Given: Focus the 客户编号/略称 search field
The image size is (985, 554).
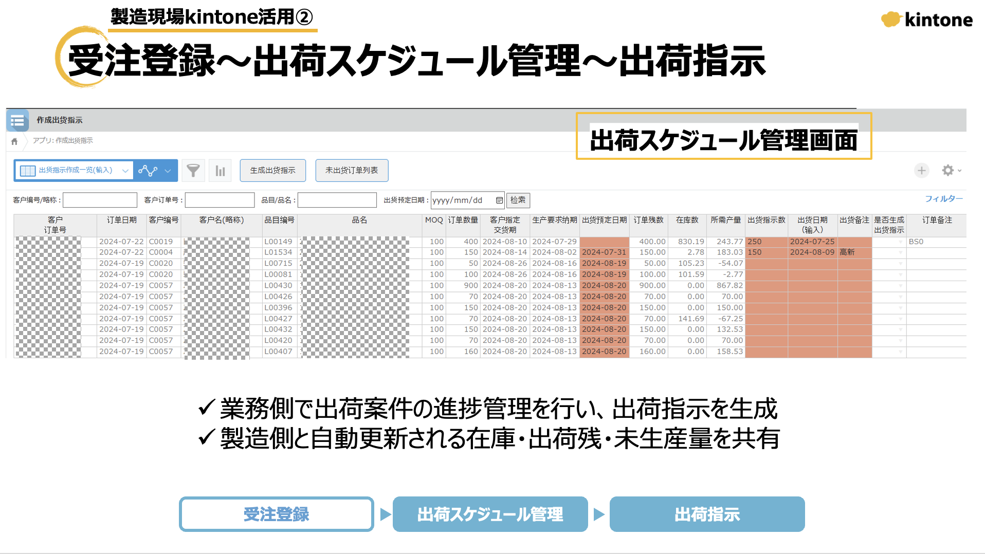Looking at the screenshot, I should [x=100, y=200].
